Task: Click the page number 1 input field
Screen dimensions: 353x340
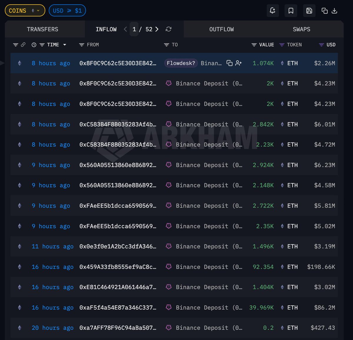Action: point(134,29)
